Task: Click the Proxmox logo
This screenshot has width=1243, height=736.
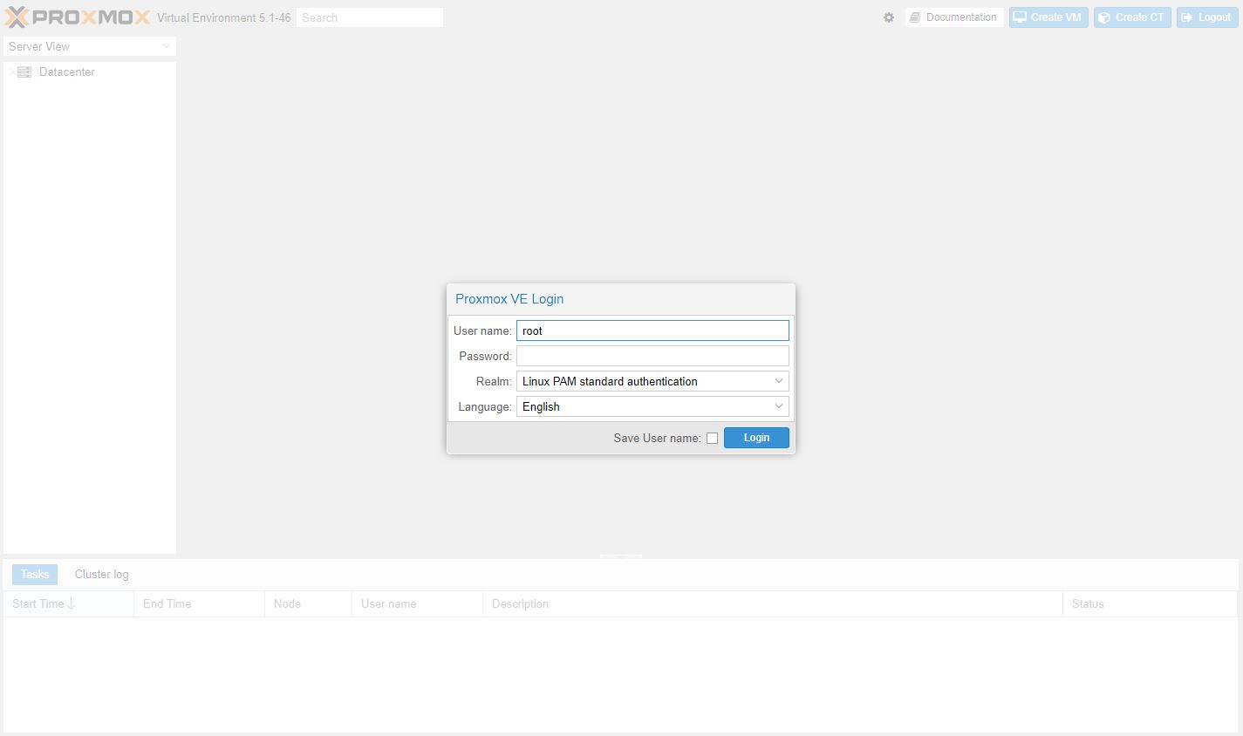Action: pyautogui.click(x=78, y=17)
